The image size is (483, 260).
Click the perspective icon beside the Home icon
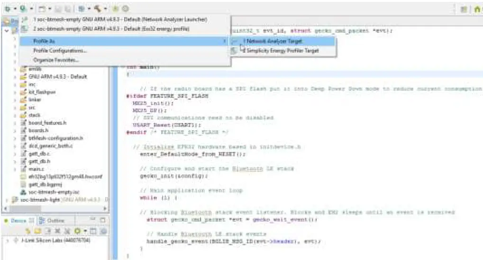464,9
